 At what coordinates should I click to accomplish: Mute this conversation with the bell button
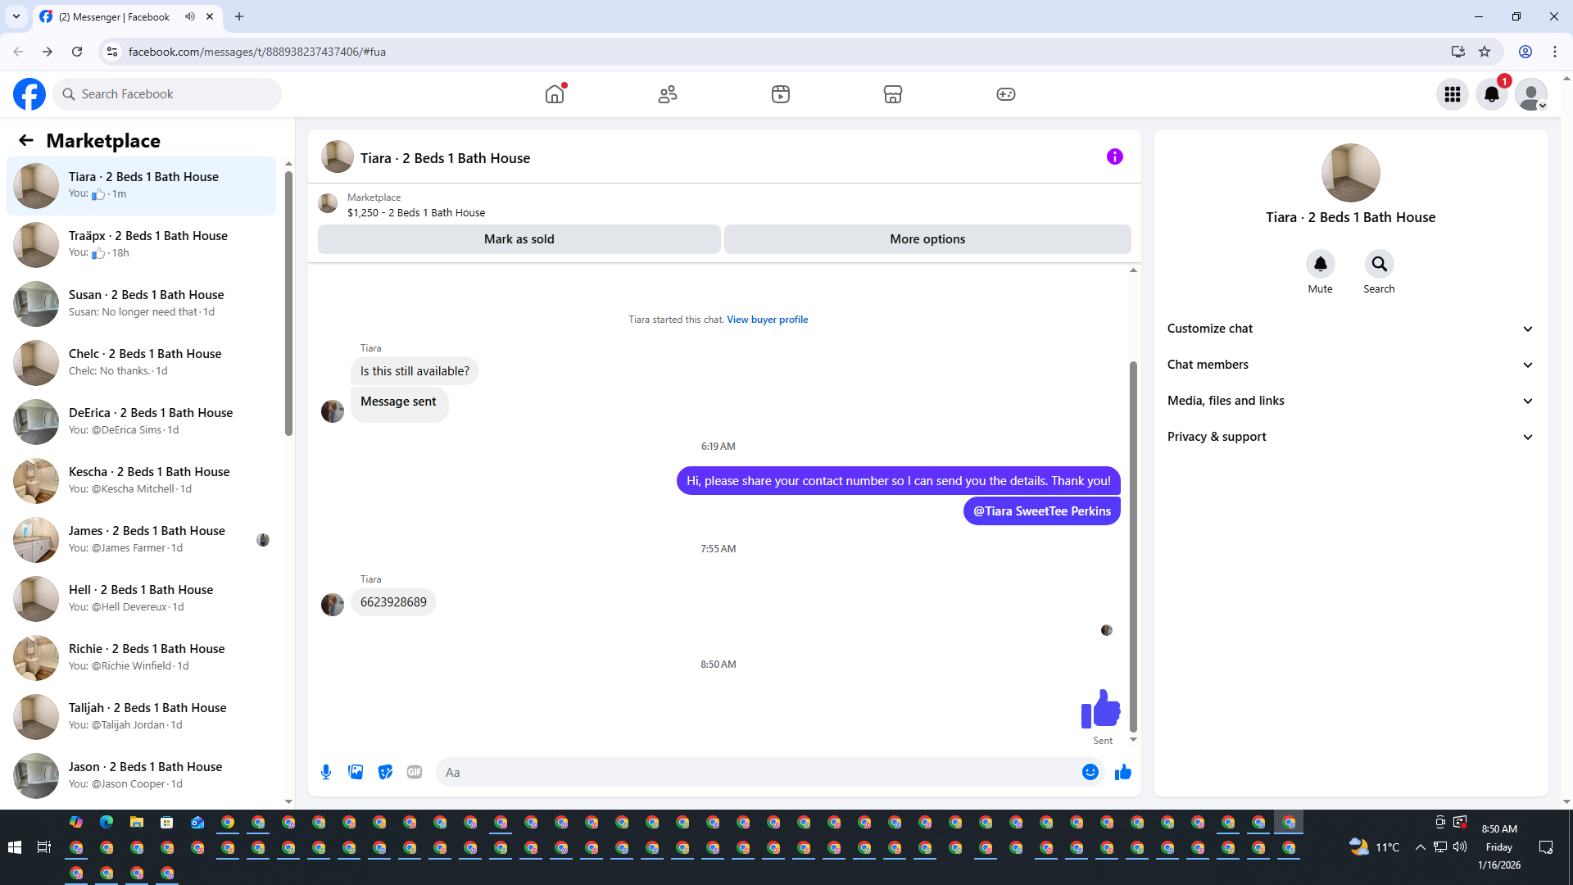pos(1320,264)
